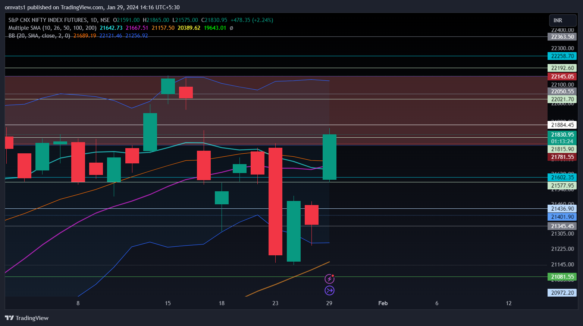Click the dark red 21781.55 price label

click(562, 157)
